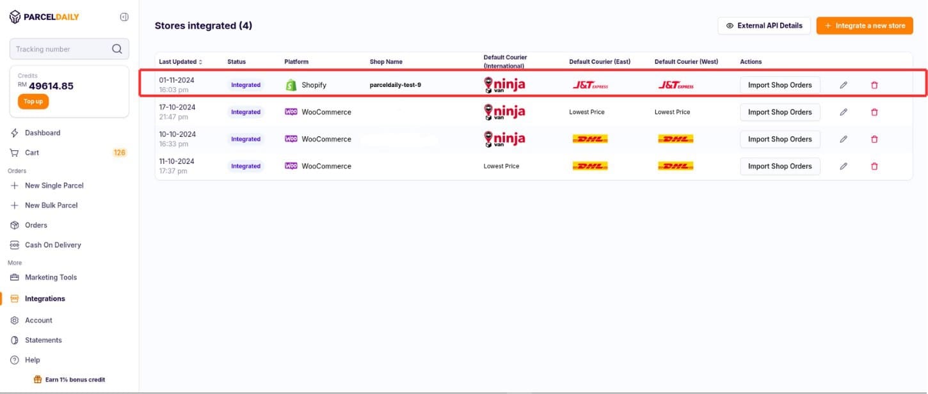Click East DHL logo in 11-10-2024 row
Image resolution: width=928 pixels, height=394 pixels.
point(590,166)
